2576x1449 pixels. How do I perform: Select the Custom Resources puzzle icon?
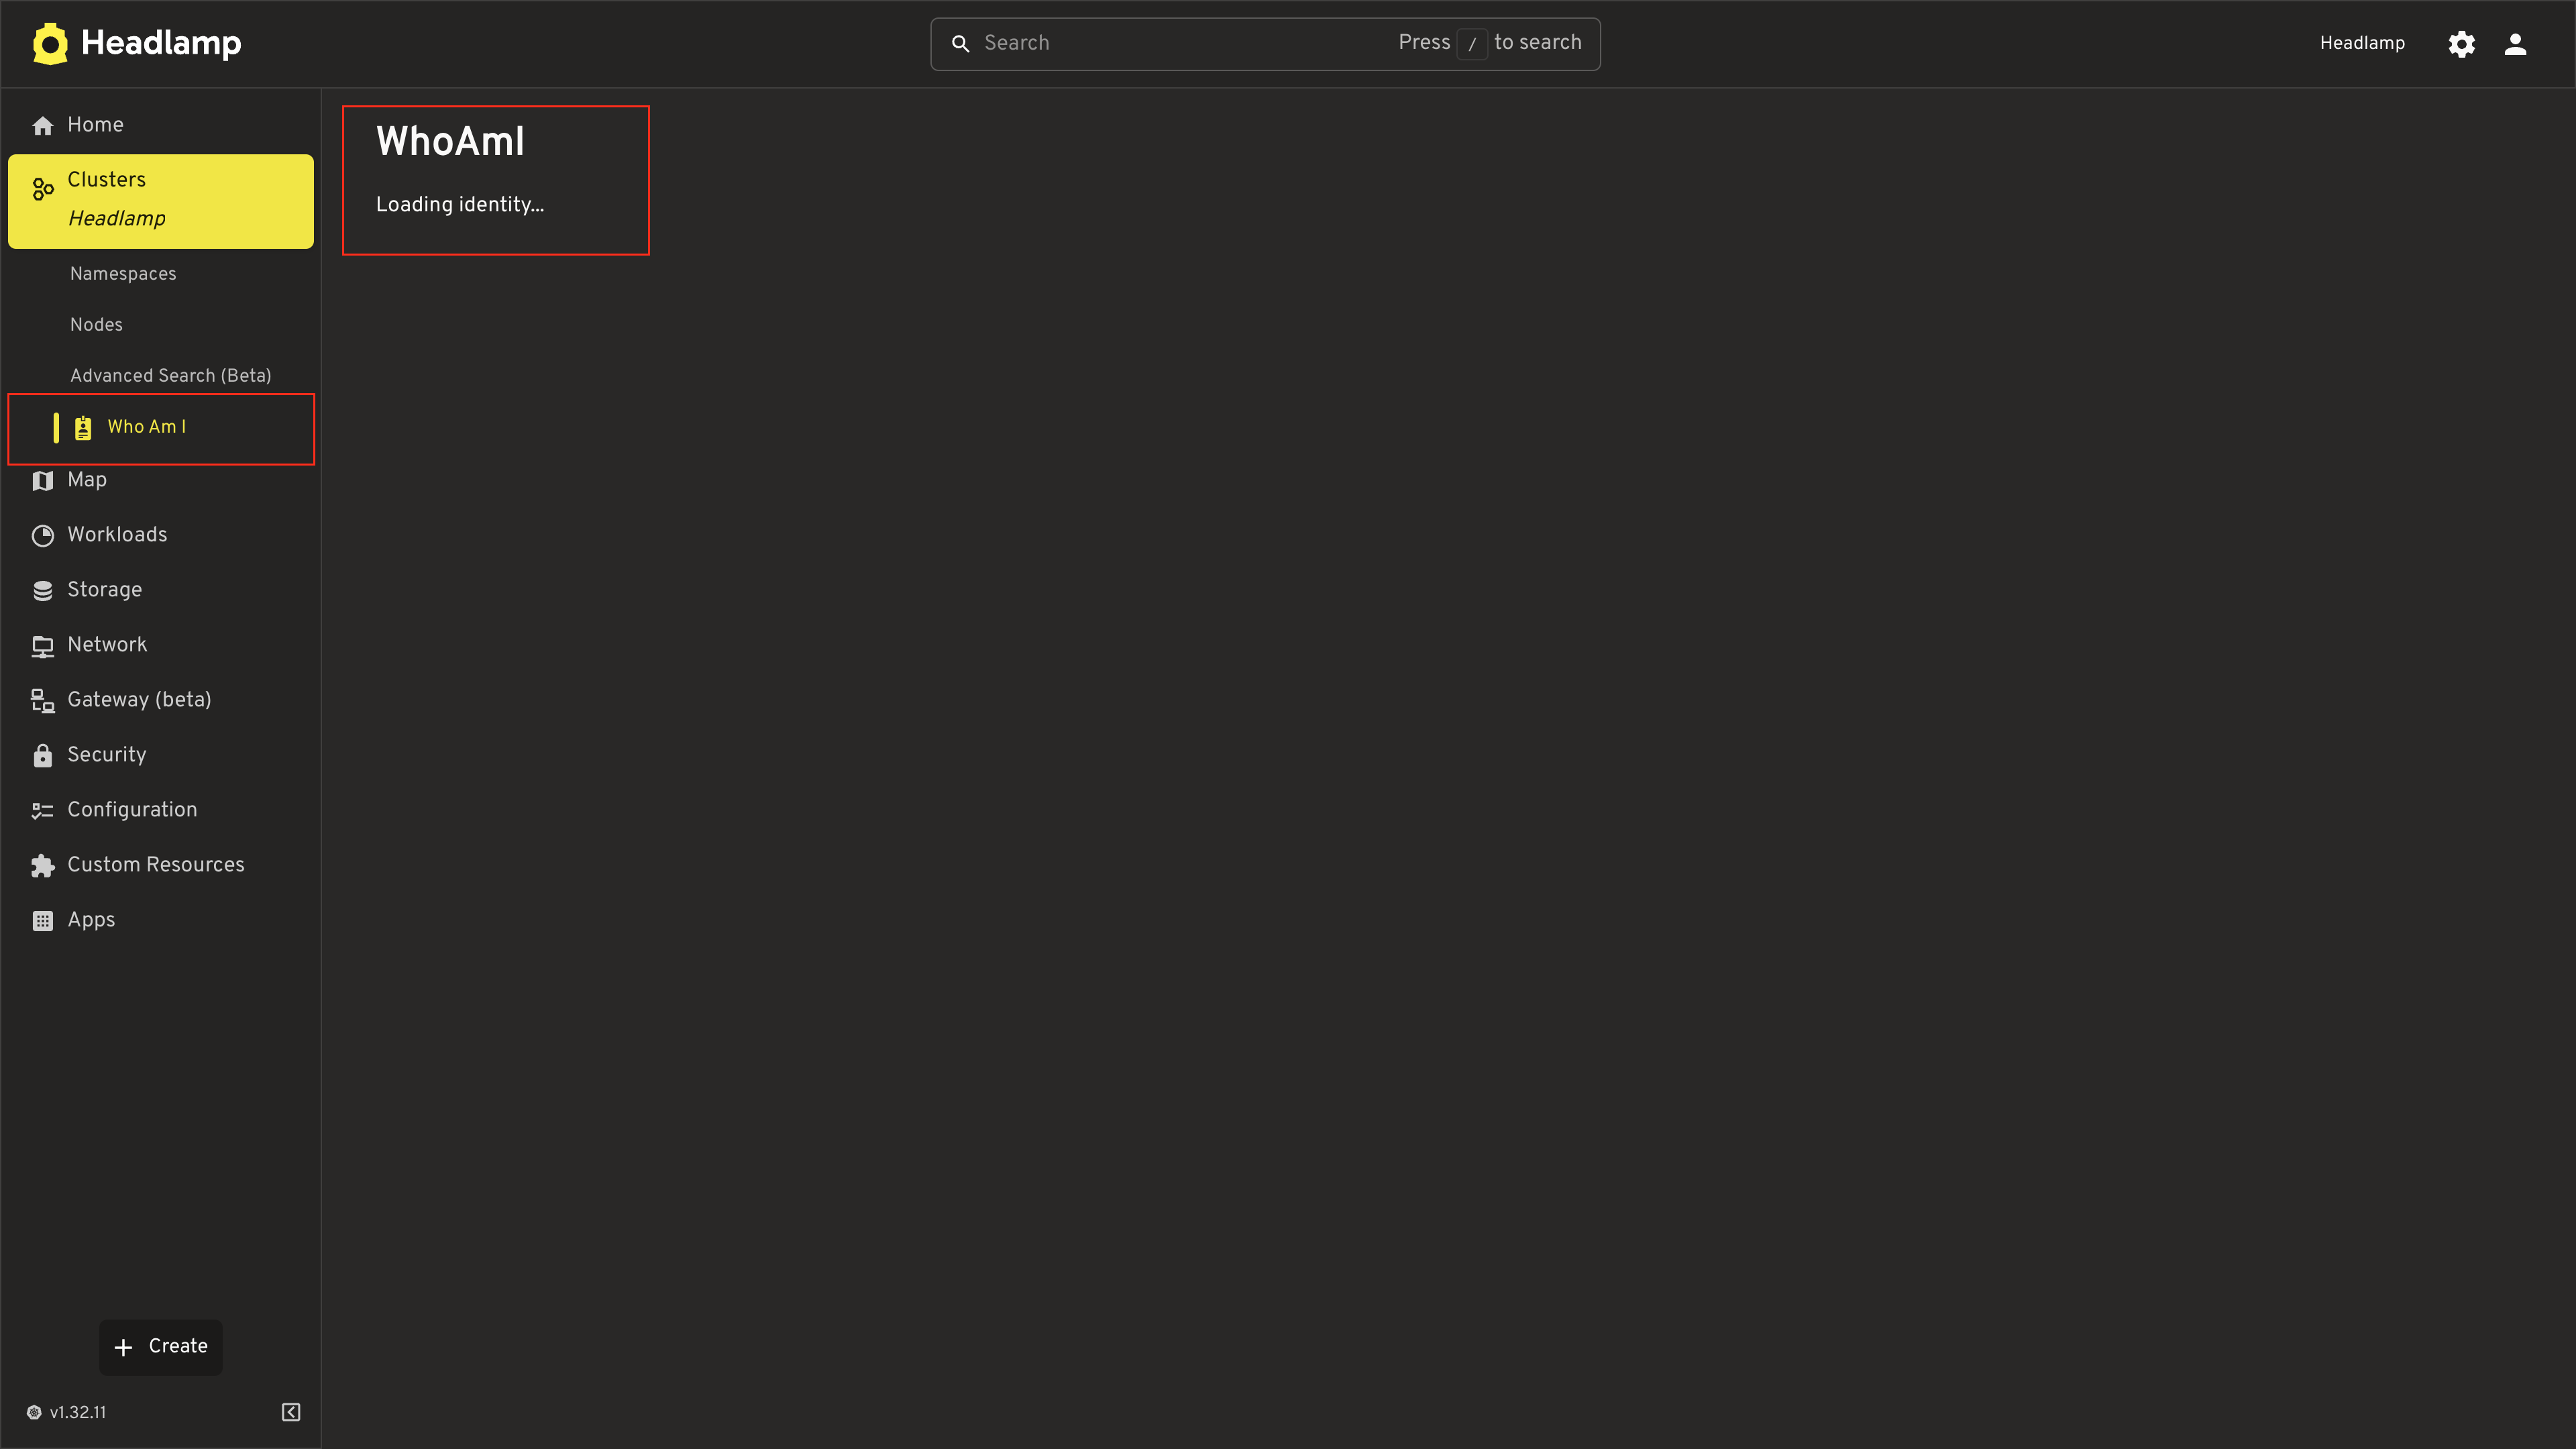pyautogui.click(x=42, y=865)
